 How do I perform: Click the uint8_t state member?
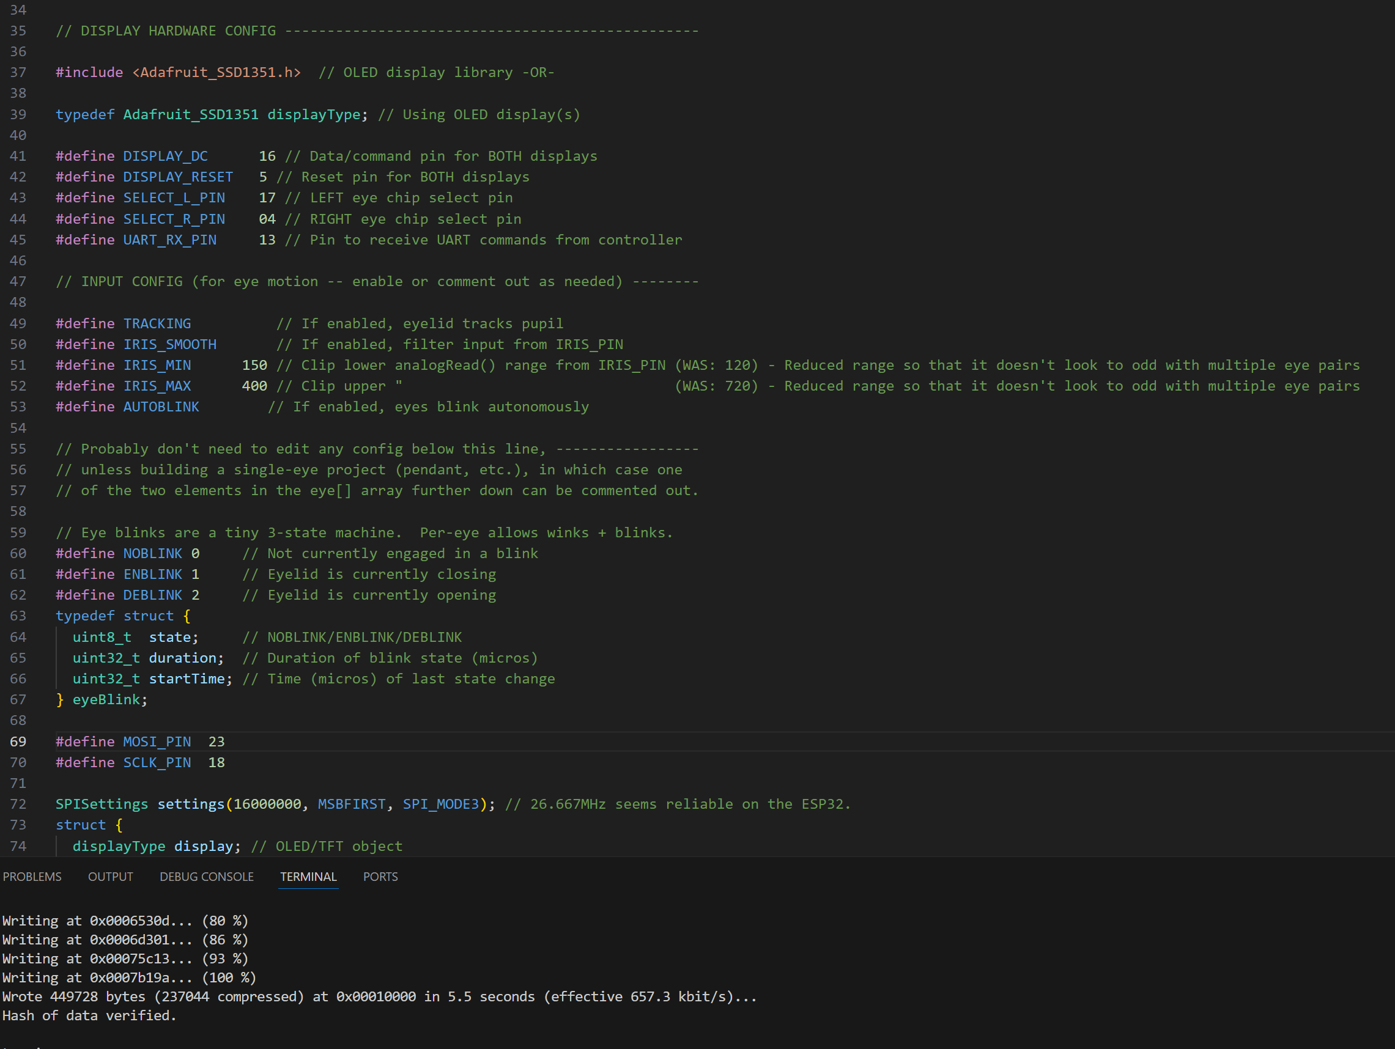pyautogui.click(x=136, y=637)
